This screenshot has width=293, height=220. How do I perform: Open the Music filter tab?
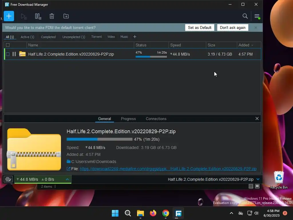(124, 37)
